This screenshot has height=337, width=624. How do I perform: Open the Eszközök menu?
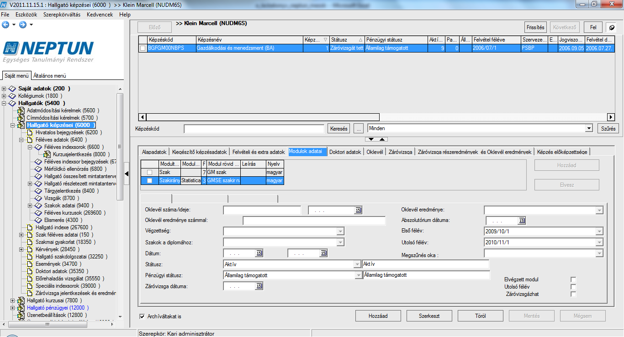(26, 15)
